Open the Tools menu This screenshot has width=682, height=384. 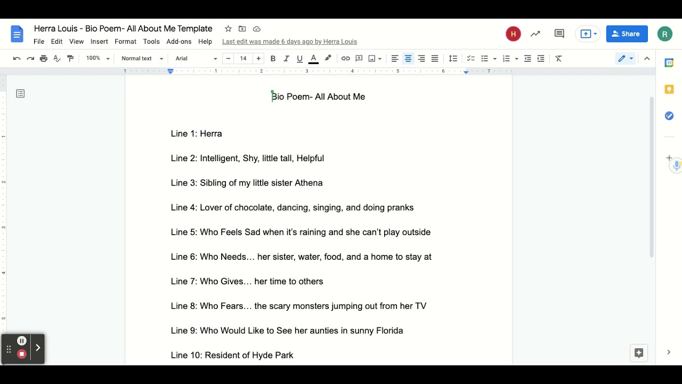click(151, 42)
